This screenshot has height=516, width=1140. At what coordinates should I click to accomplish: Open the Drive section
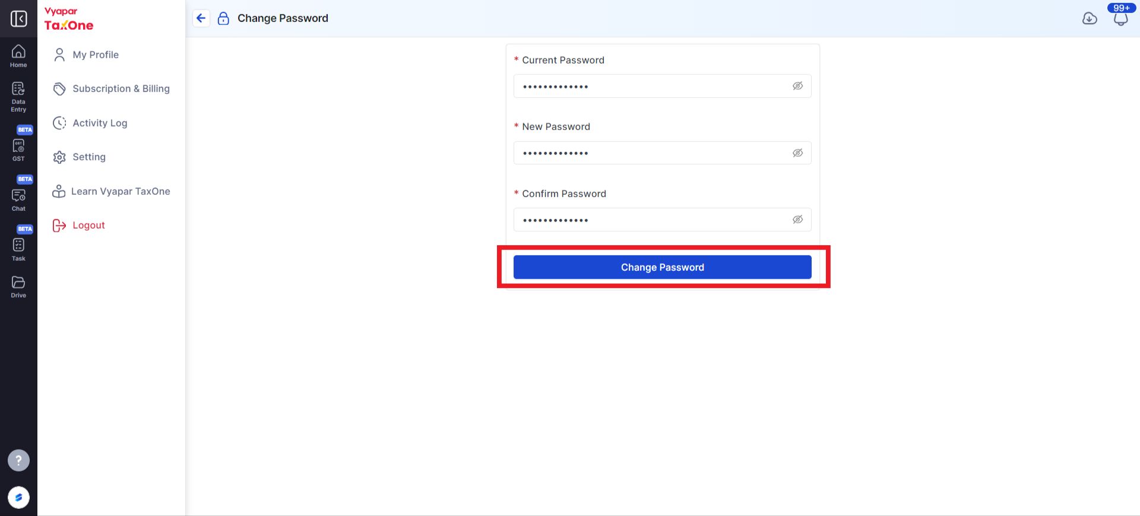(x=18, y=287)
